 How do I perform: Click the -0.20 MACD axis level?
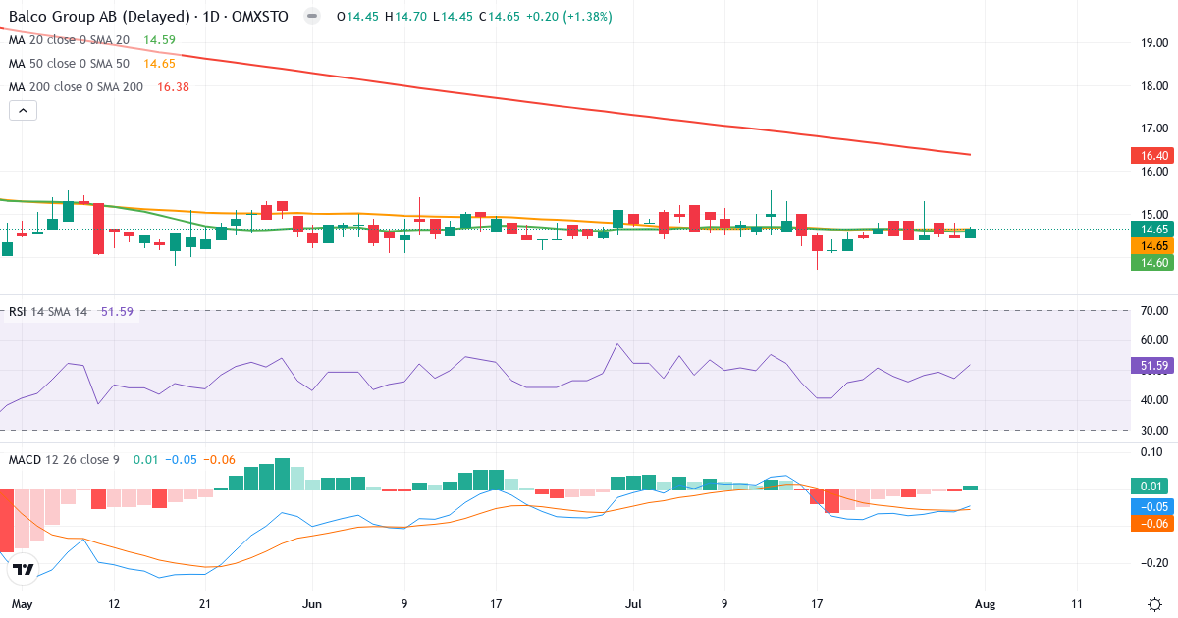point(1153,562)
